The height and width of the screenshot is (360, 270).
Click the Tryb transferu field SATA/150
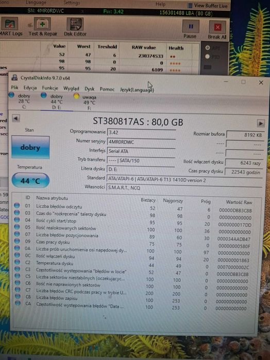pos(141,161)
